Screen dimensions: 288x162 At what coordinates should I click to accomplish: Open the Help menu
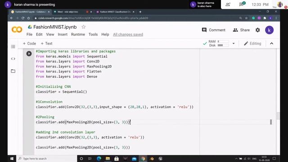[105, 34]
